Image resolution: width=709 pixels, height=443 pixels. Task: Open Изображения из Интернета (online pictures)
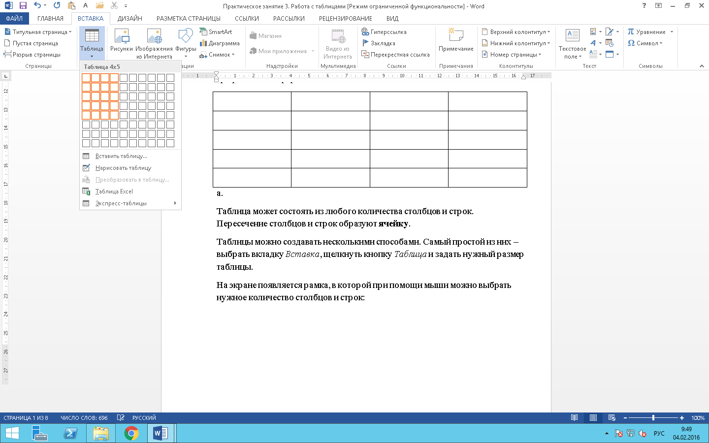(x=154, y=43)
